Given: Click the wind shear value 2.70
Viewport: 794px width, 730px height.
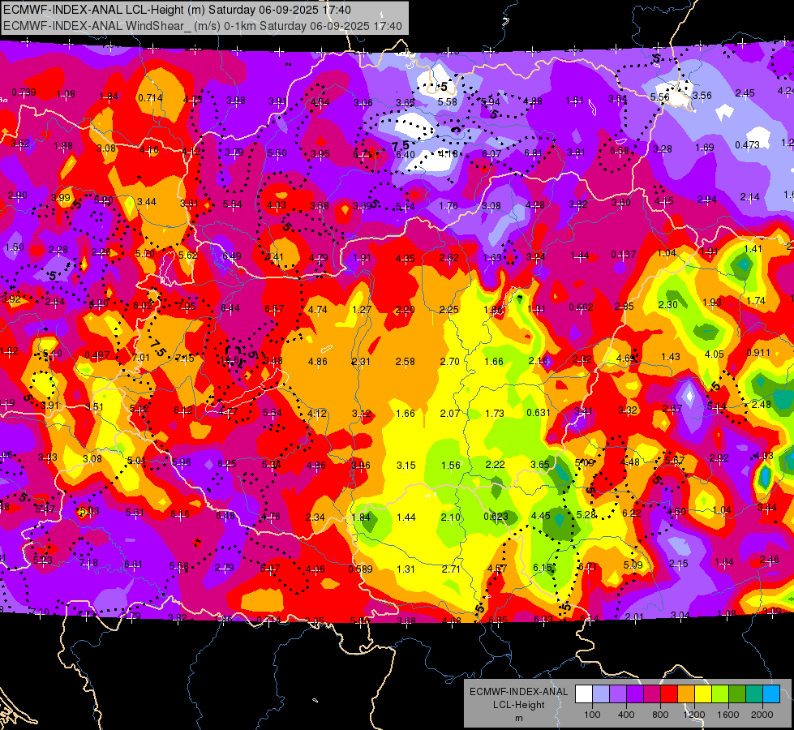Looking at the screenshot, I should click(x=449, y=361).
